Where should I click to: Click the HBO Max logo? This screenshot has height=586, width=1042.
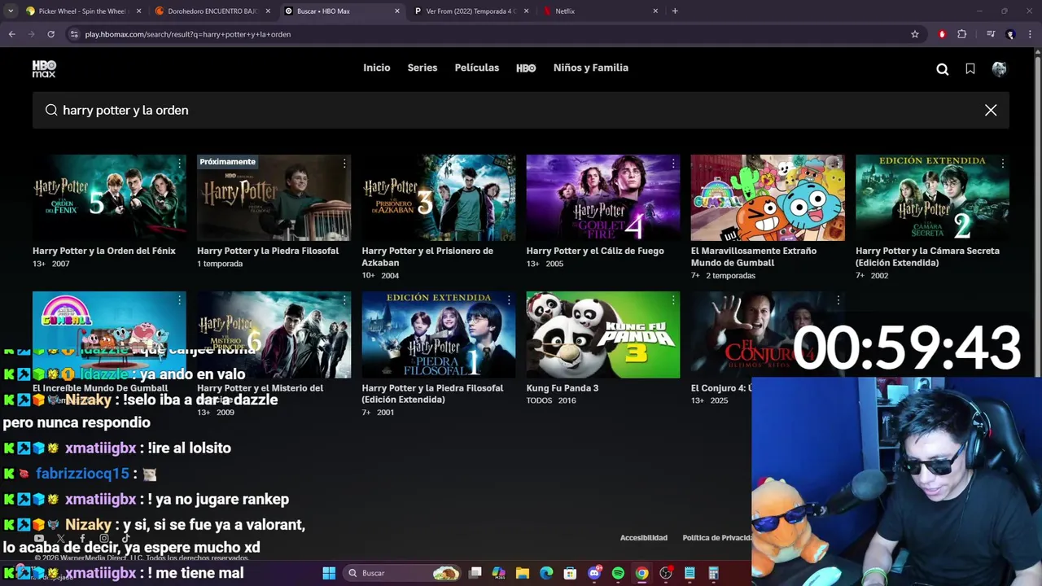coord(44,68)
